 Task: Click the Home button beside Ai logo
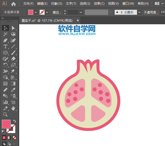(x=13, y=4)
